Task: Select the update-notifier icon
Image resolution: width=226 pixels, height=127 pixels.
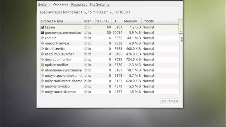Action: pyautogui.click(x=42, y=65)
